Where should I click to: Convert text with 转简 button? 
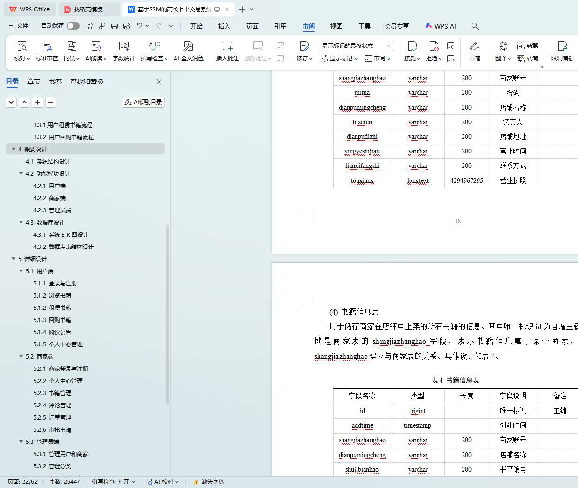tap(528, 59)
